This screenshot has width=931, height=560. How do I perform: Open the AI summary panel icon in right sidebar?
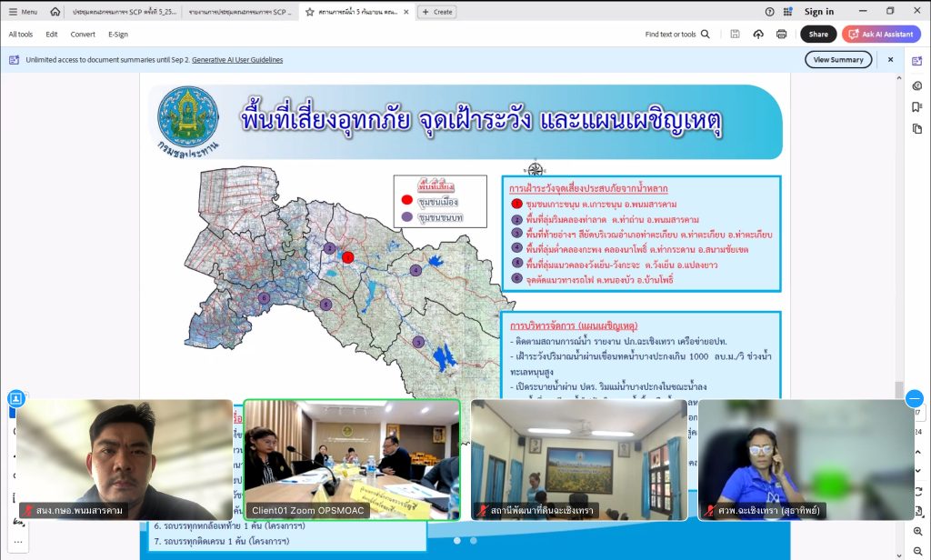coord(917,61)
